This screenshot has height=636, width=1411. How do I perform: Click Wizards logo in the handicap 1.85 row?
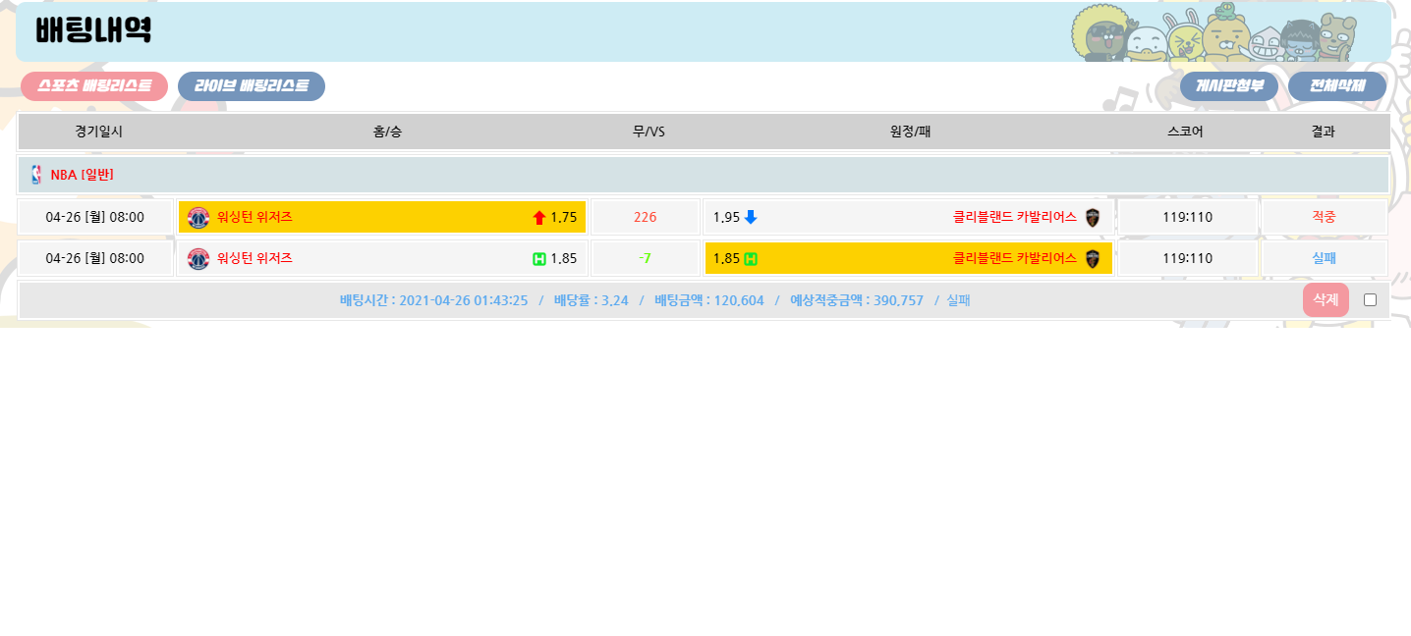click(198, 259)
